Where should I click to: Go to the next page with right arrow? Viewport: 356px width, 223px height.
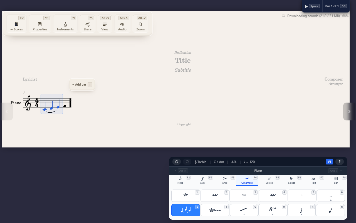coord(349,111)
